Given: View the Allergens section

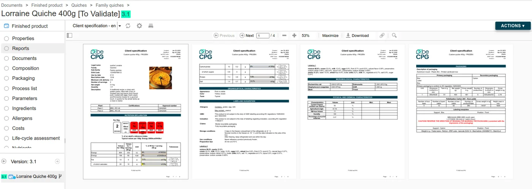Looking at the screenshot, I should click(22, 118).
